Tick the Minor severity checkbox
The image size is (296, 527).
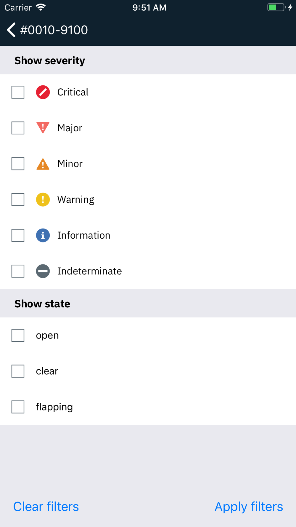18,164
